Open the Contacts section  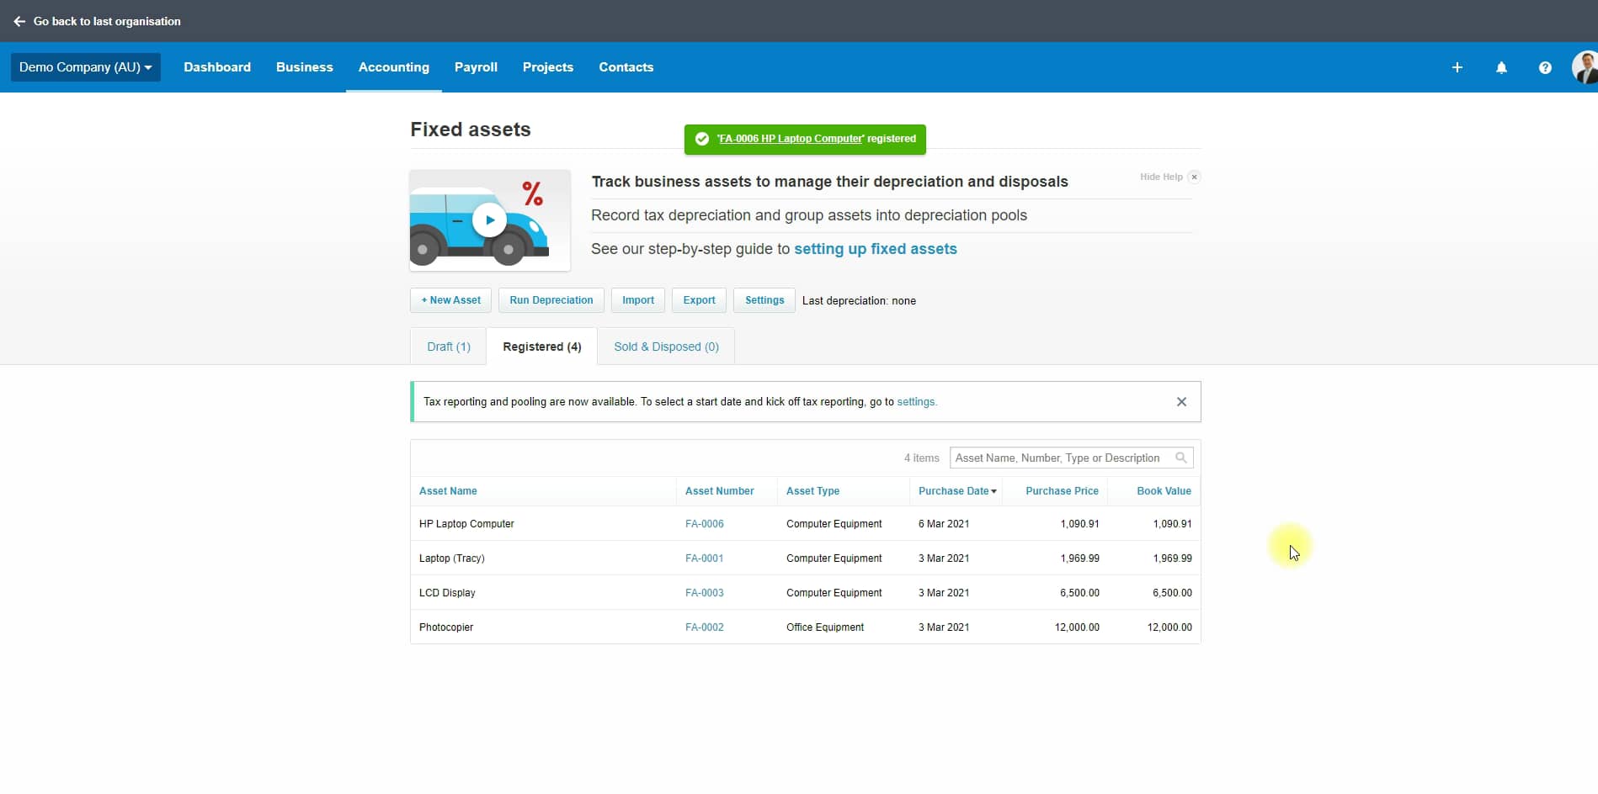pos(626,67)
